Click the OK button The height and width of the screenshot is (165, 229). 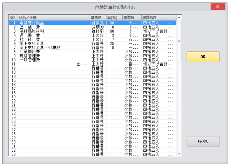(203, 57)
